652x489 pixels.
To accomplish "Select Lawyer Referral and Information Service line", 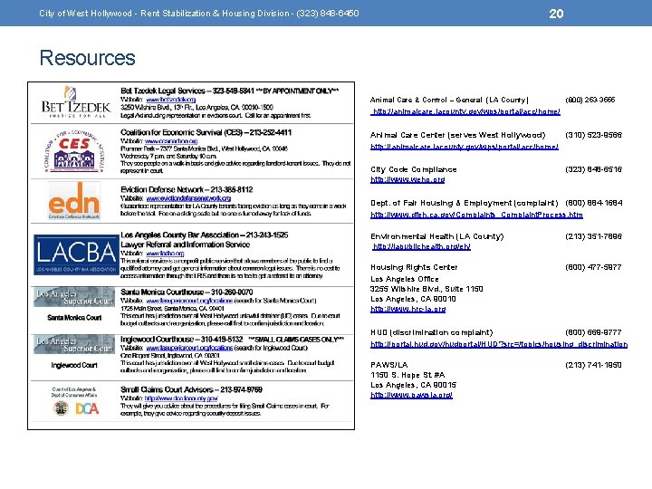I will (185, 244).
